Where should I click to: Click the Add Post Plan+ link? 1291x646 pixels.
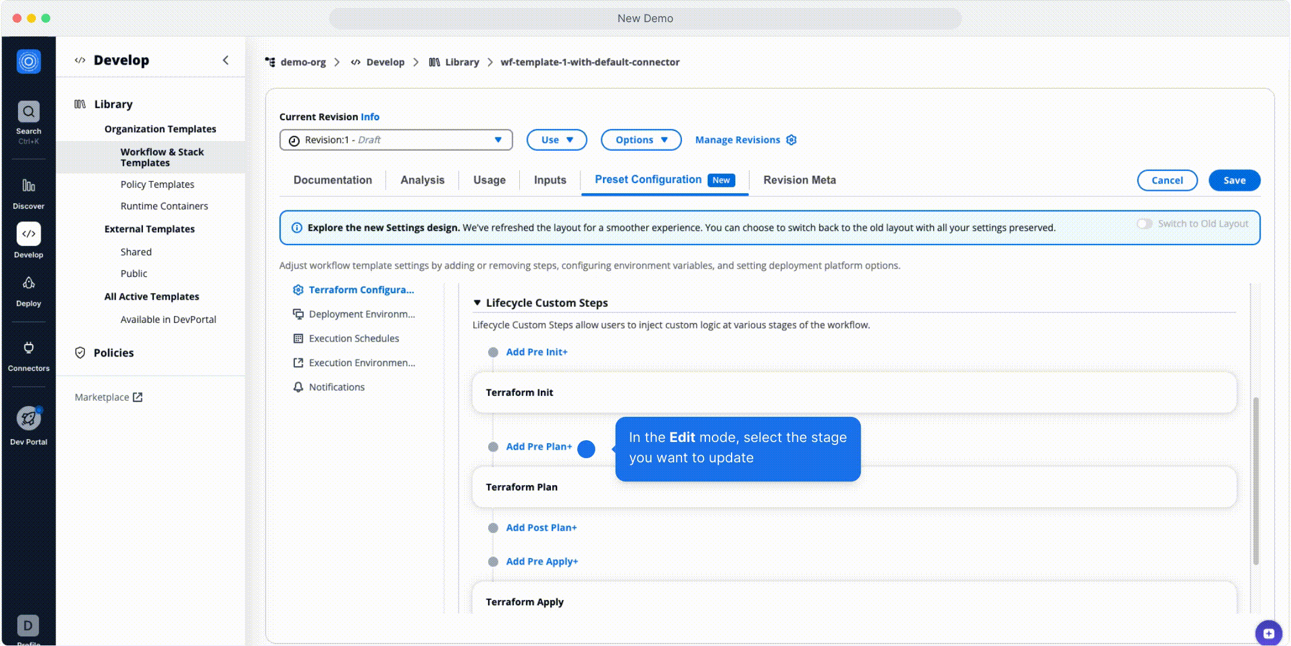(541, 528)
